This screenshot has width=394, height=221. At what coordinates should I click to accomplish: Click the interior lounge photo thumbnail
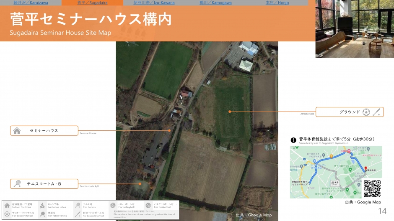(355, 29)
